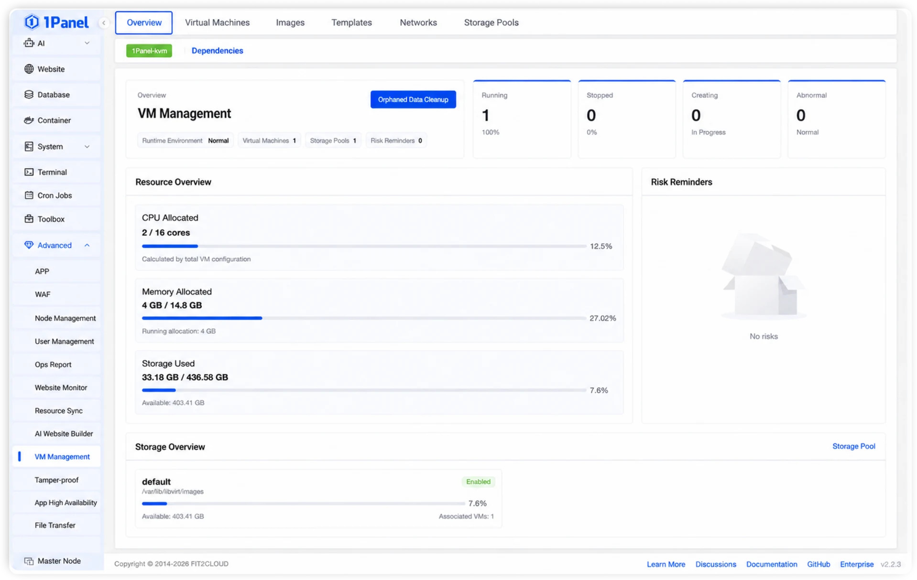
Task: Open Cron Jobs in the sidebar
Action: (56, 195)
